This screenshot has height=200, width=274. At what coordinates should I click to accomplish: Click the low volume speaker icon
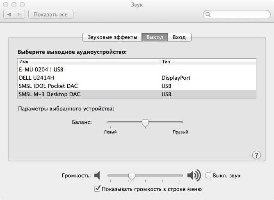pyautogui.click(x=97, y=175)
